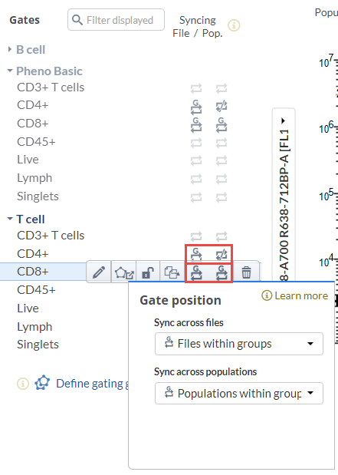338x475 pixels.
Task: Click population sync icon for Pheno Basic Singlets
Action: (x=222, y=197)
